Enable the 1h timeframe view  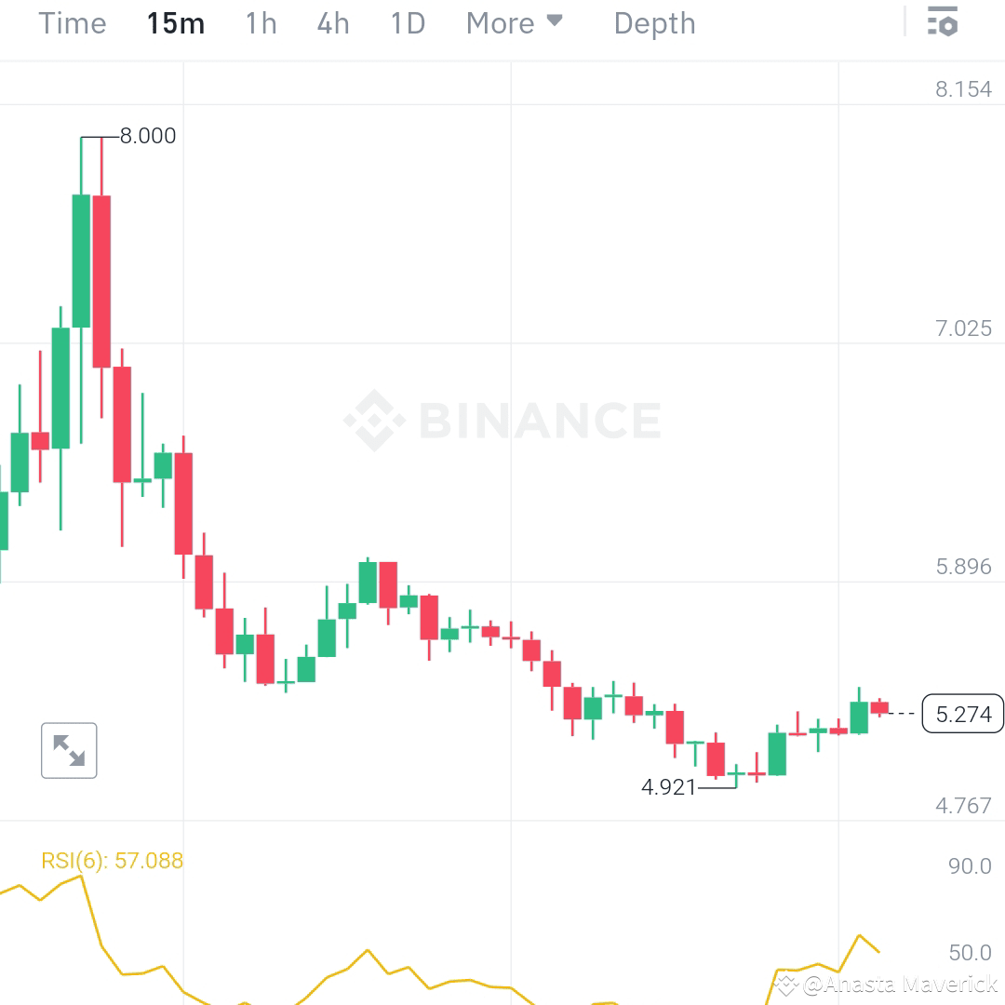point(261,23)
